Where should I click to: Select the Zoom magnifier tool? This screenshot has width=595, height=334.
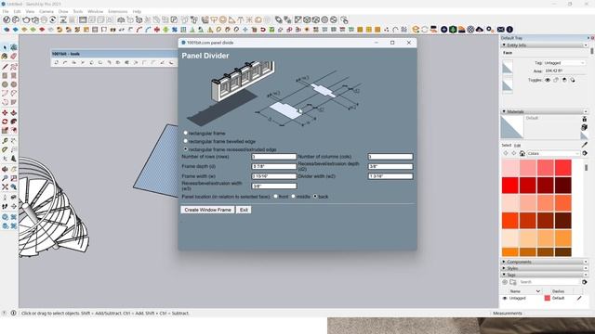pos(5,178)
